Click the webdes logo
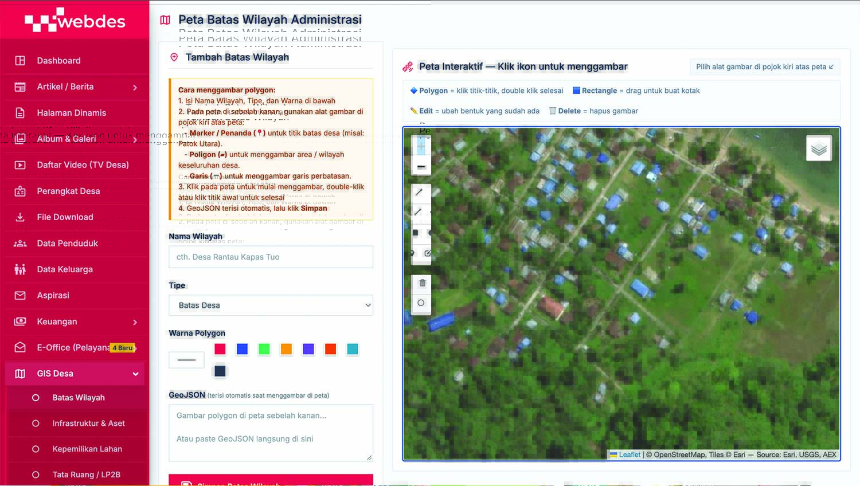 click(x=75, y=21)
